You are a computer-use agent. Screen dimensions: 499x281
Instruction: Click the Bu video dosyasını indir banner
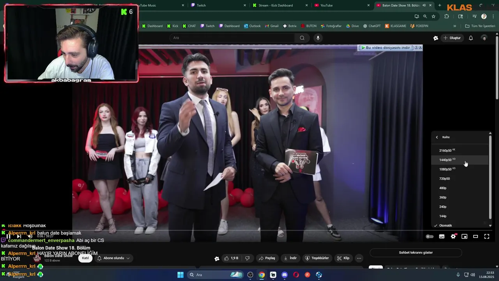(385, 48)
